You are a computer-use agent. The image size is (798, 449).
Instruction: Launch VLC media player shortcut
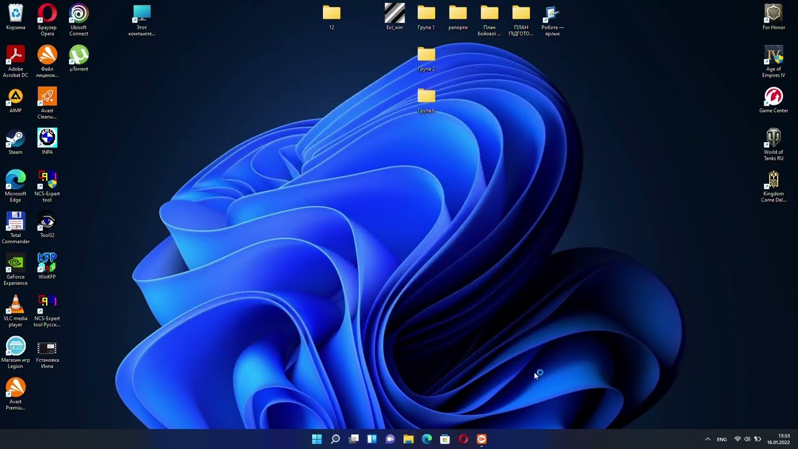[16, 311]
